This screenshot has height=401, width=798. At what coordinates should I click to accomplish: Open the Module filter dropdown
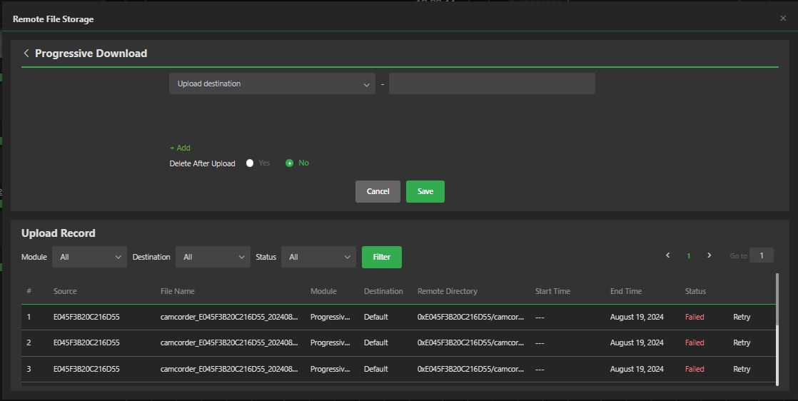point(89,257)
